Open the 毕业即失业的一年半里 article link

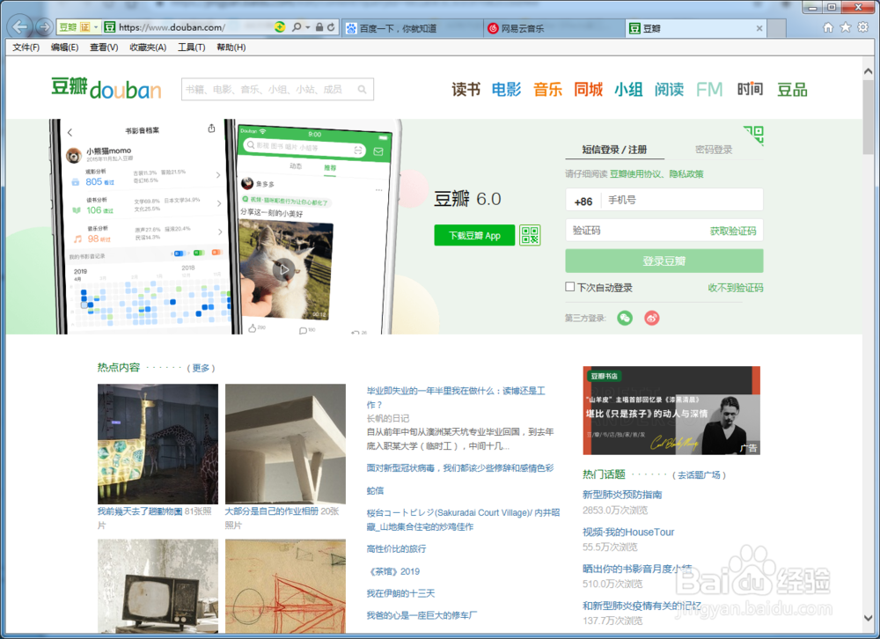[x=456, y=398]
